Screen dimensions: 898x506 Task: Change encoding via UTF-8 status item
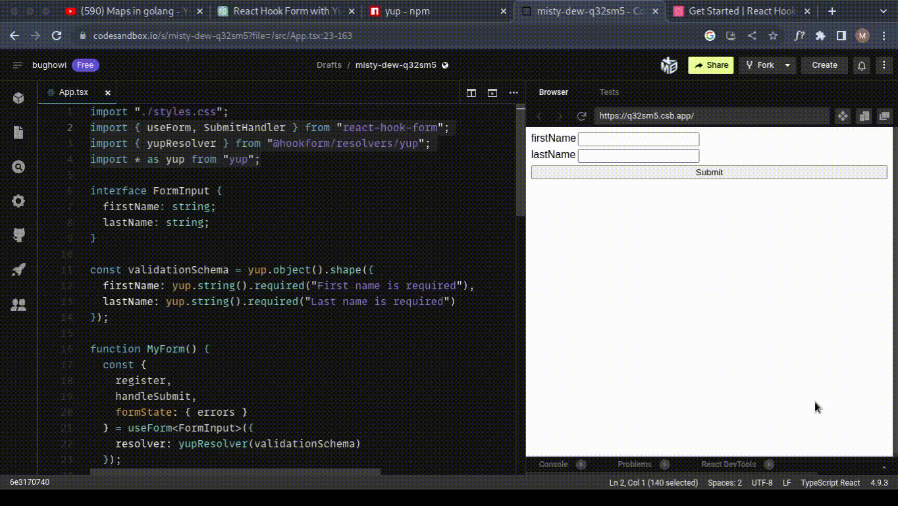pos(762,483)
